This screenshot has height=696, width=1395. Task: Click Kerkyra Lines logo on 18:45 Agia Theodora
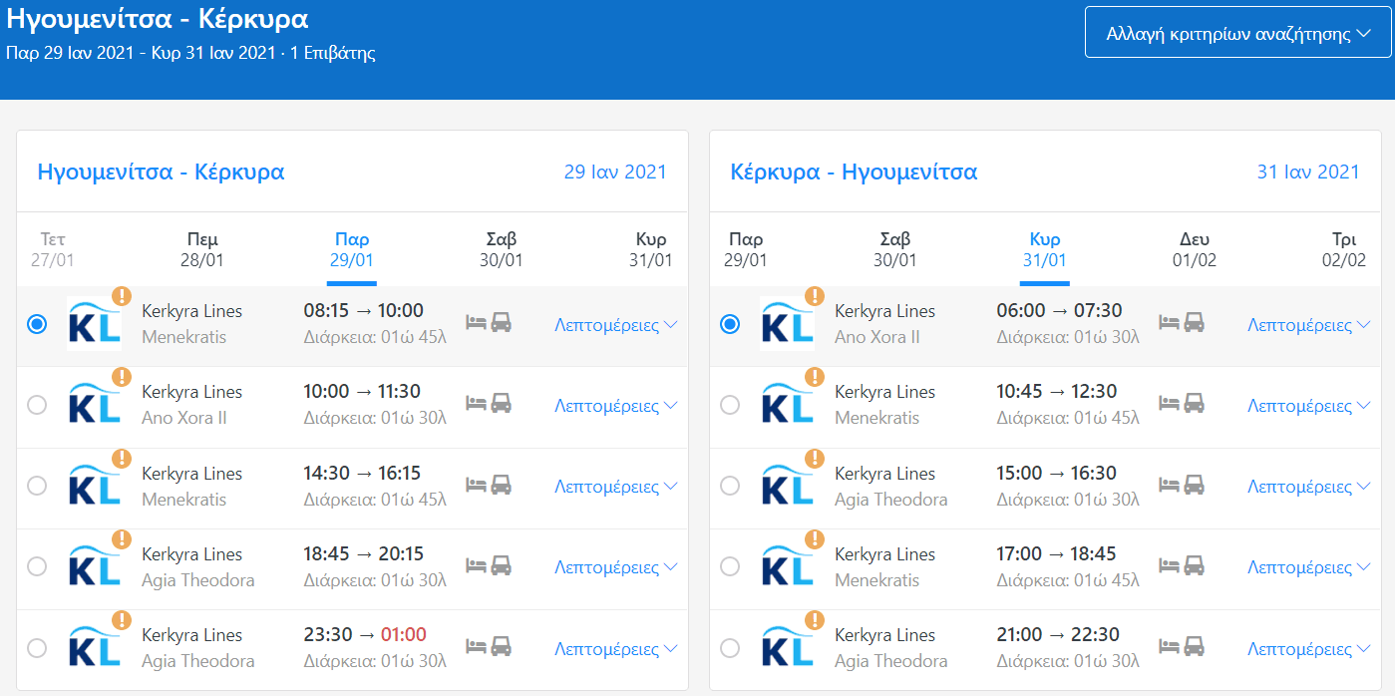click(x=94, y=566)
